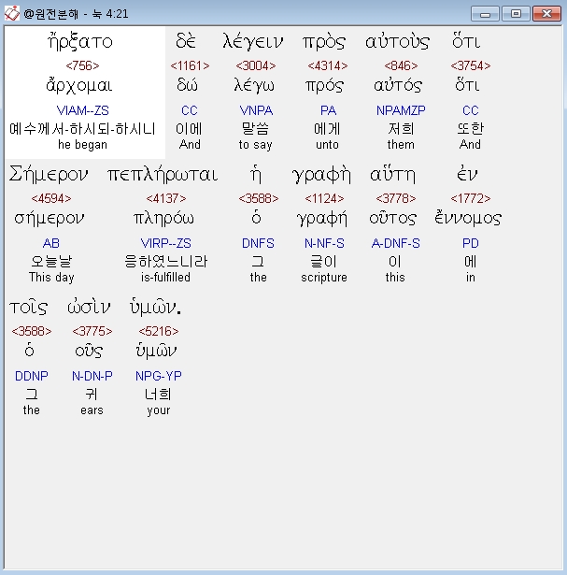Screen dimensions: 567x575
Task: Click Strong's number <3775>
Action: (x=92, y=331)
